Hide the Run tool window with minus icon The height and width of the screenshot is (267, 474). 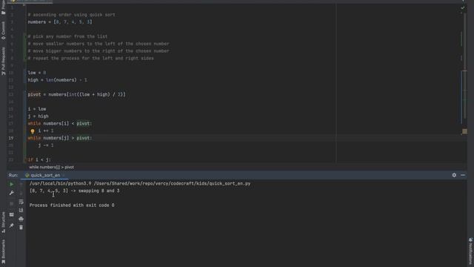click(463, 175)
